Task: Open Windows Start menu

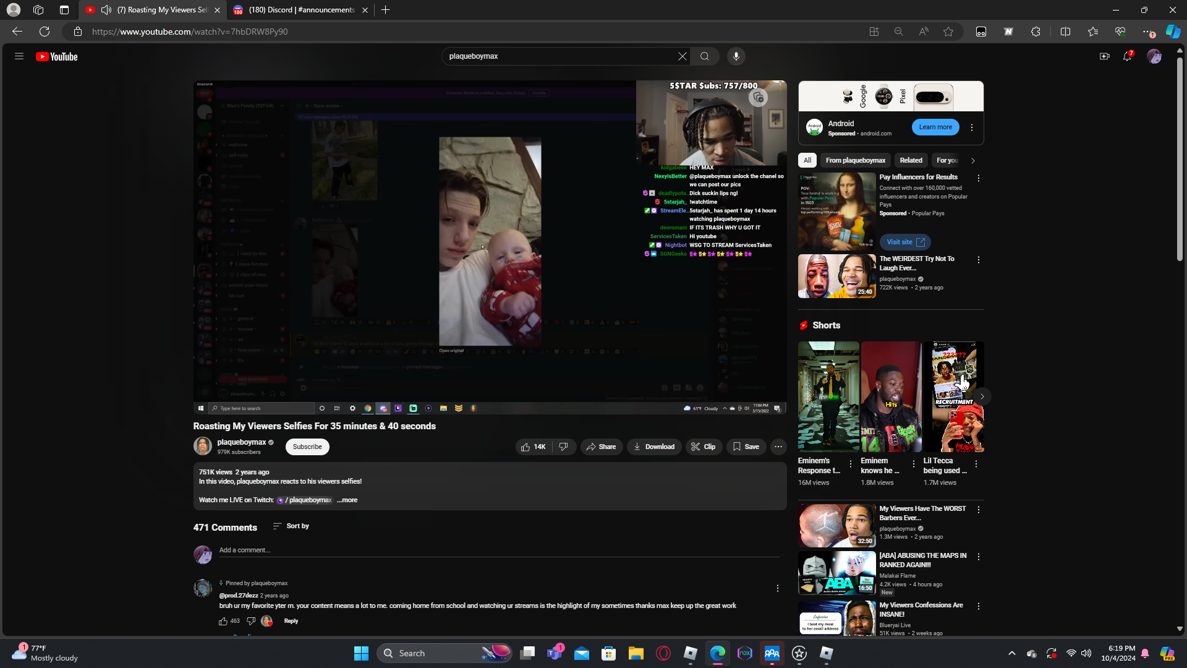Action: point(361,653)
